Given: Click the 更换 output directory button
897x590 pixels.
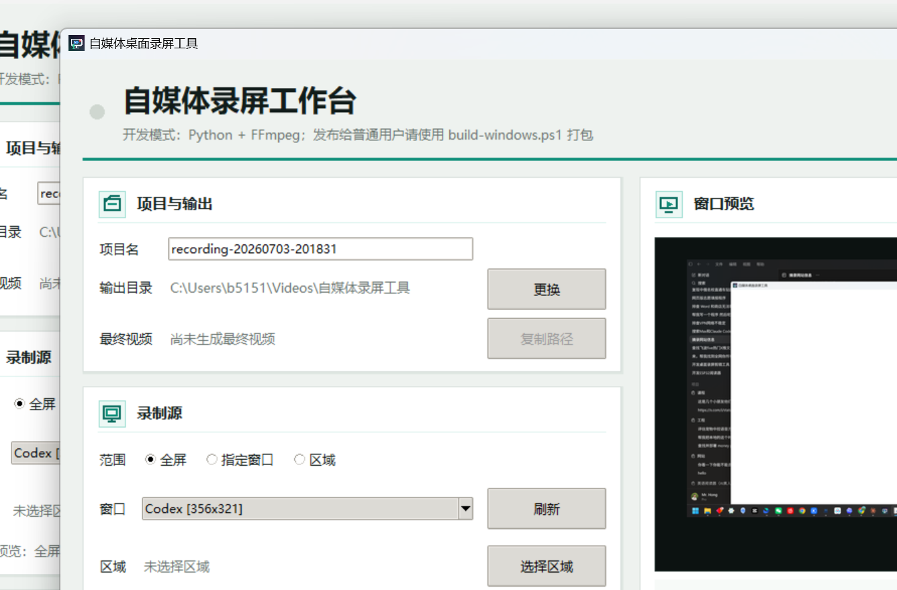Looking at the screenshot, I should 547,289.
